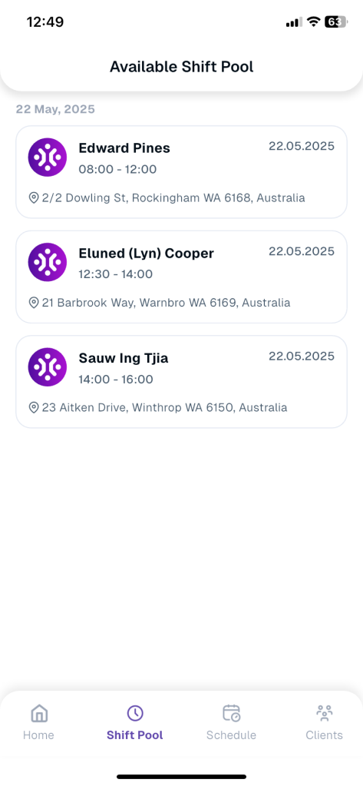This screenshot has width=363, height=786.
Task: Switch to the Clients tab label
Action: click(x=325, y=735)
